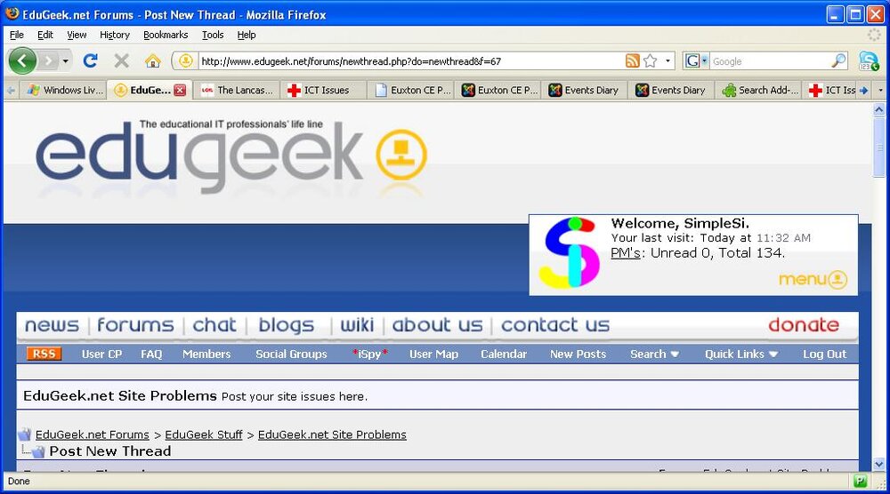Switch to the Search Add-... tab
This screenshot has width=890, height=494.
[759, 90]
